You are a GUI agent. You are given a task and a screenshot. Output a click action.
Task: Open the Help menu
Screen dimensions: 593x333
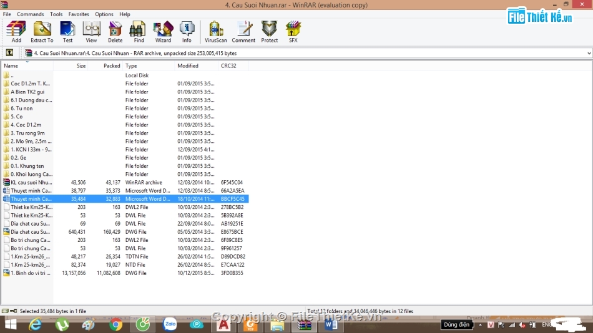point(124,14)
